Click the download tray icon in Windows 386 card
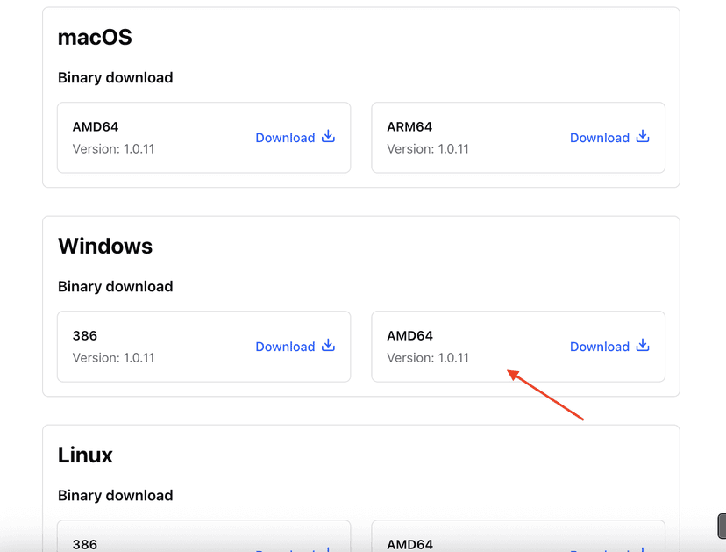 327,346
